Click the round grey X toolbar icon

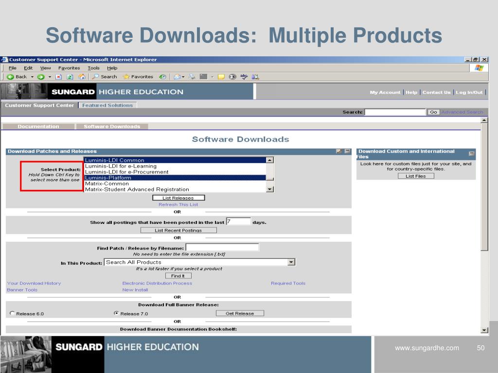tap(232, 77)
